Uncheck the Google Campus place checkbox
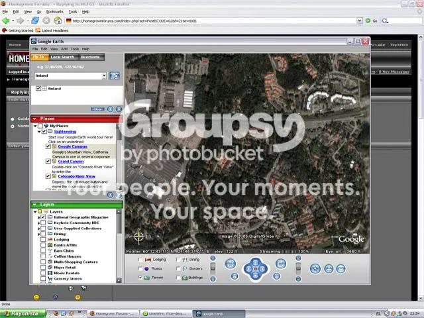 [x=48, y=146]
